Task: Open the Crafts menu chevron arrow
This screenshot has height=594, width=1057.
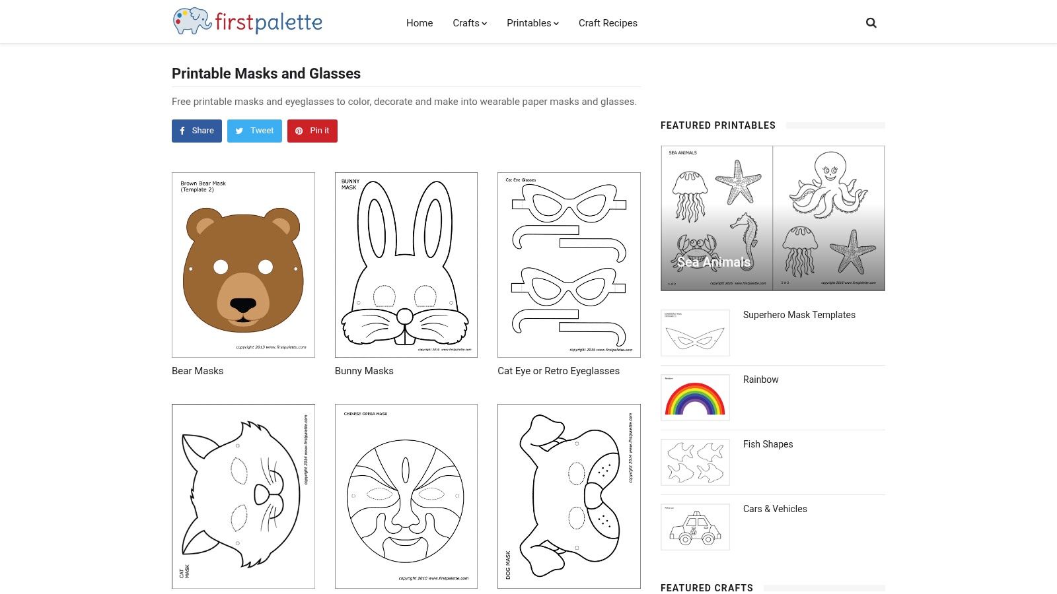Action: (x=485, y=23)
